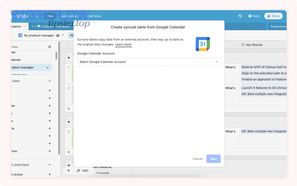
Task: Open the By product manager view dropdown arrow
Action: click(63, 35)
